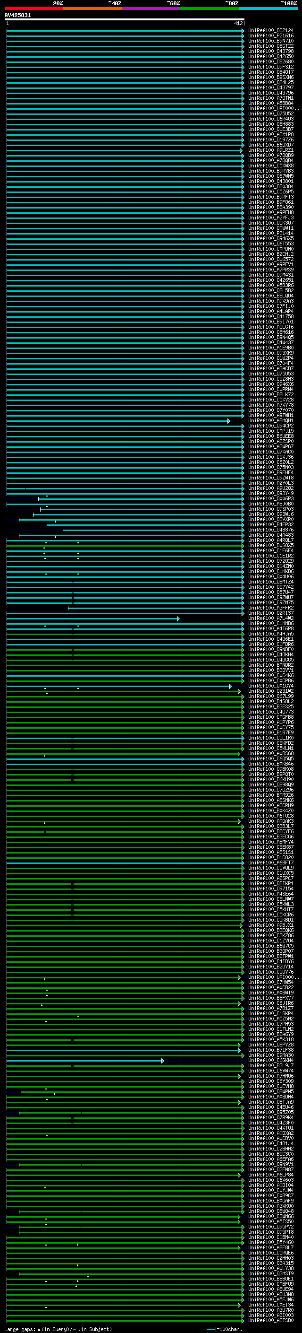
Task: Open hit UniRef100_A7QTM1
Action: tap(271, 98)
